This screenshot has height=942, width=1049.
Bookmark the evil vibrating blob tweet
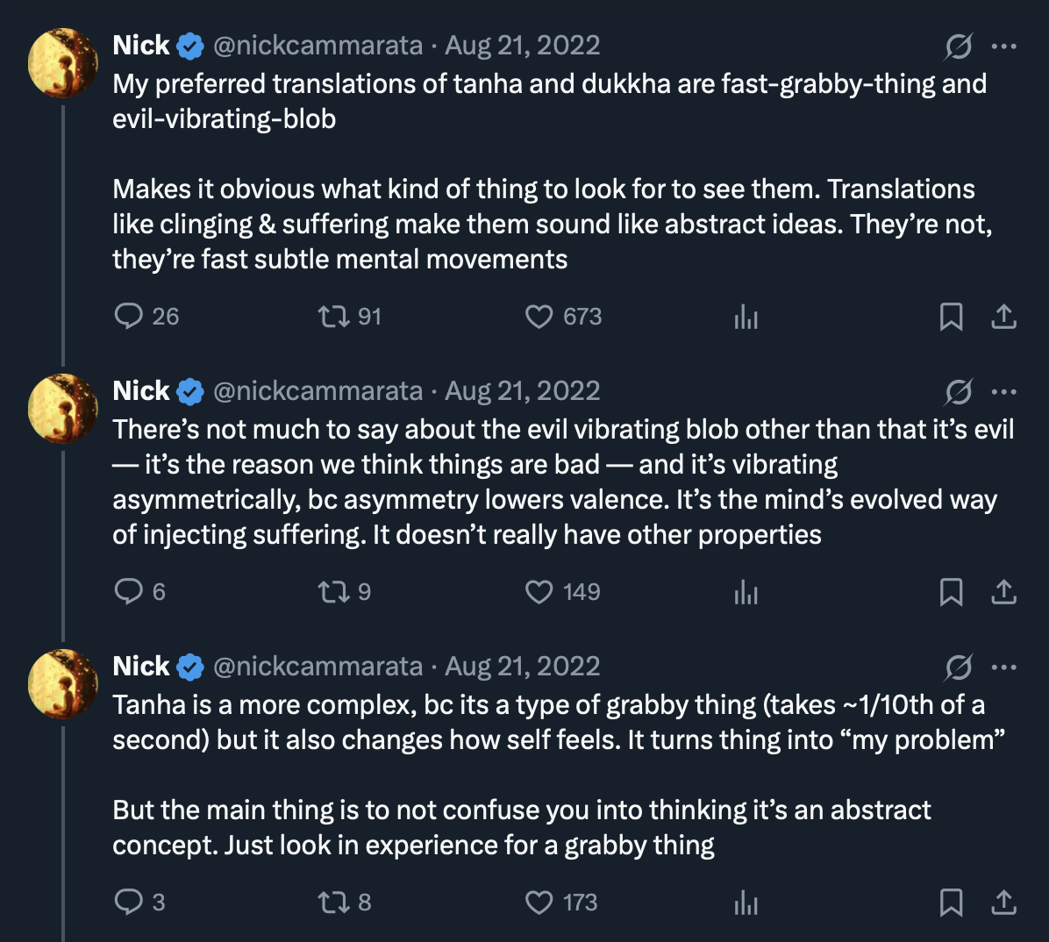(x=951, y=592)
